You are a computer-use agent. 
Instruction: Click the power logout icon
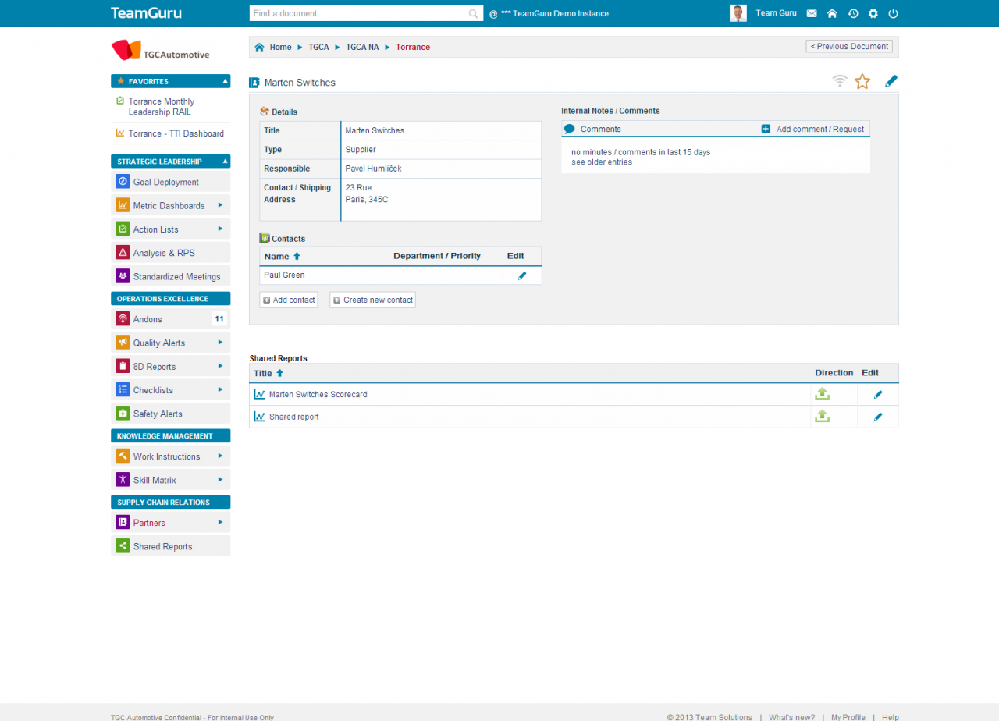click(894, 13)
